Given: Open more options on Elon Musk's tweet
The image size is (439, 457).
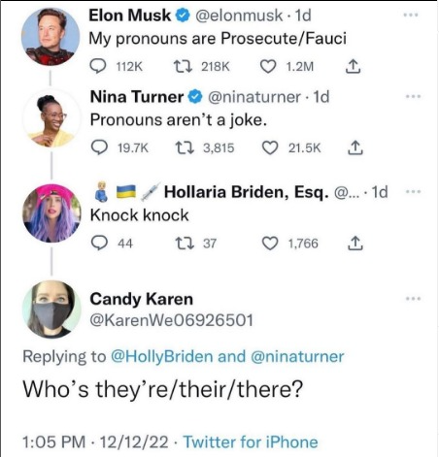Looking at the screenshot, I should point(411,15).
